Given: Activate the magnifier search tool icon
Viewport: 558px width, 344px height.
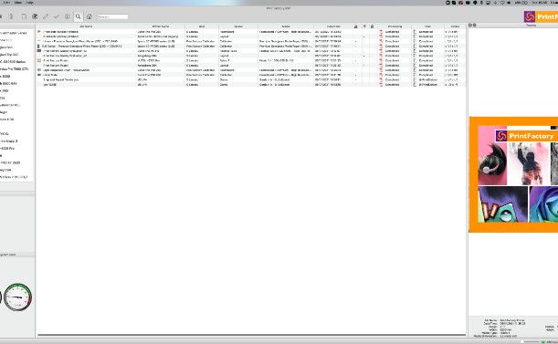Looking at the screenshot, I should pos(79,16).
